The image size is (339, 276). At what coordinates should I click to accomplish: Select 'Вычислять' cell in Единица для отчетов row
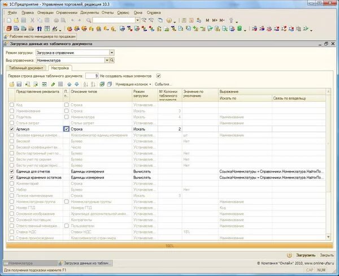click(145, 171)
